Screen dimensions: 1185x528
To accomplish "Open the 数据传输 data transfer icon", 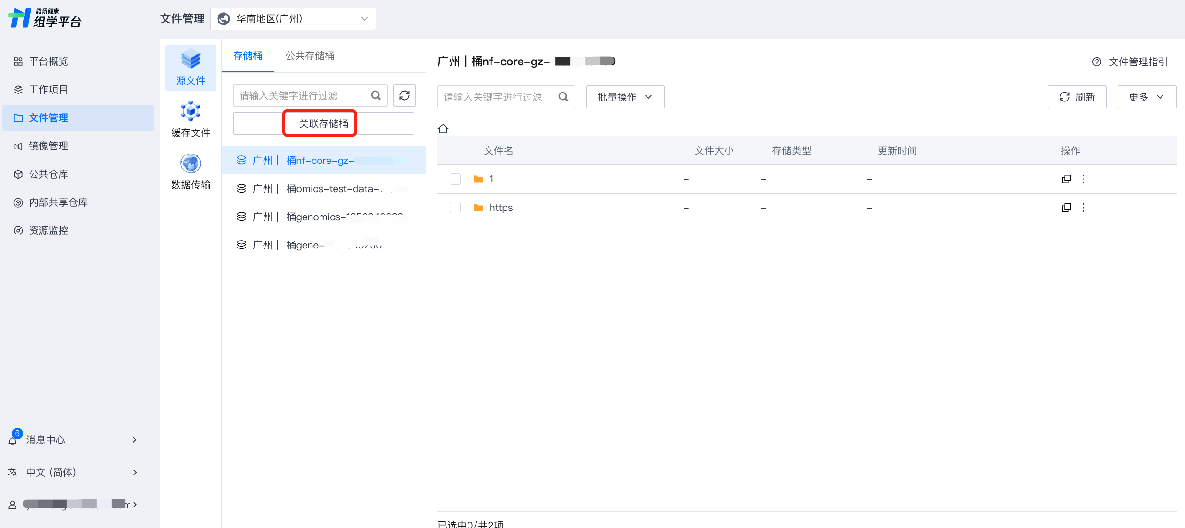I will pos(190,171).
